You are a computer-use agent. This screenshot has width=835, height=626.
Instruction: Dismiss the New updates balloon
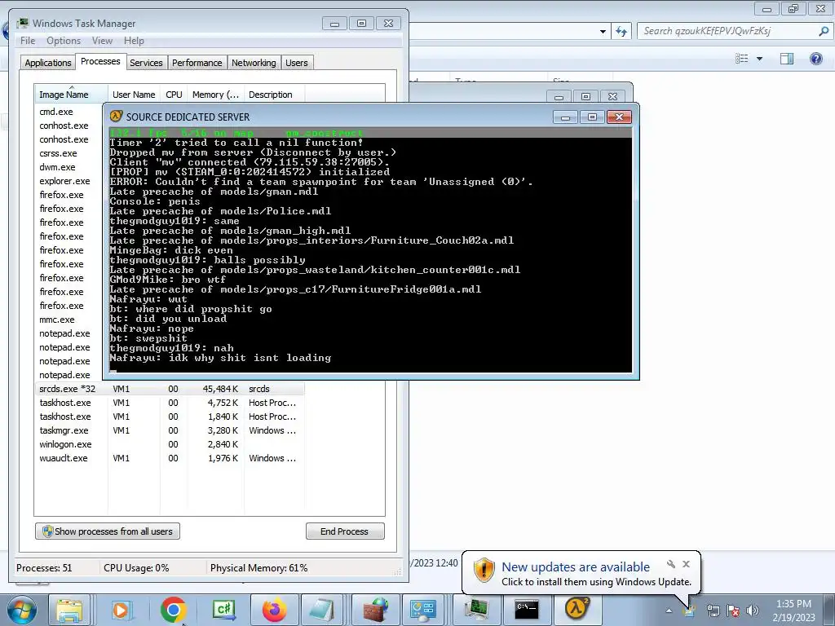coord(687,564)
